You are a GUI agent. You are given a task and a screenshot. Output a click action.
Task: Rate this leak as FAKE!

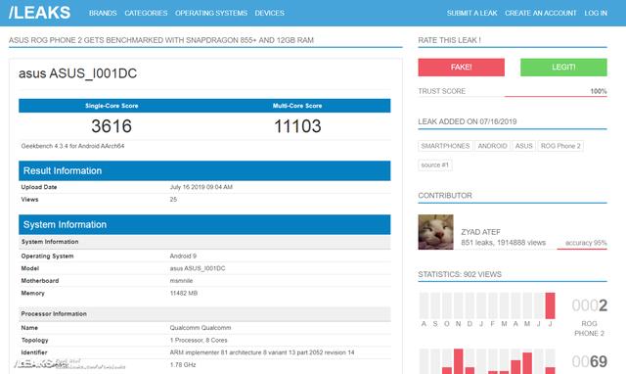pyautogui.click(x=461, y=68)
